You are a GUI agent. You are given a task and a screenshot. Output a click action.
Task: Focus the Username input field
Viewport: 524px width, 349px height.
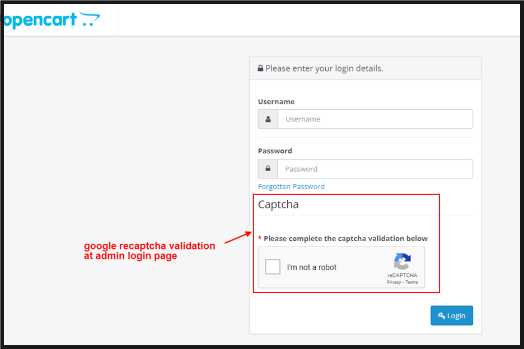click(x=375, y=119)
